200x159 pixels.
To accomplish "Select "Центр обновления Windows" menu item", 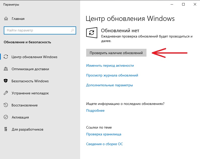I will (x=34, y=57).
